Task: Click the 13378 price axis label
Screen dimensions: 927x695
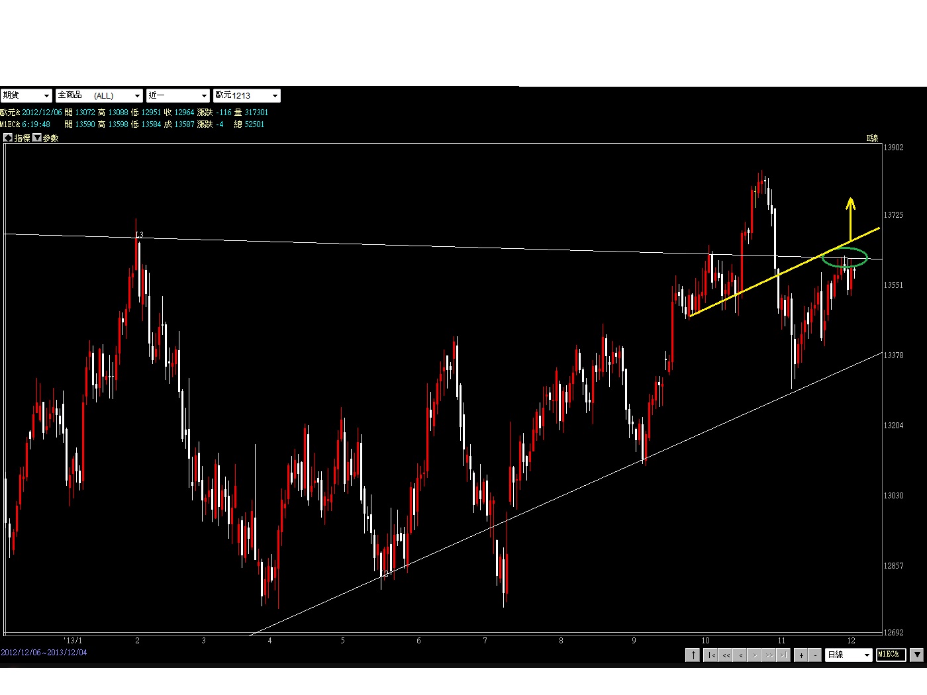Action: (894, 355)
